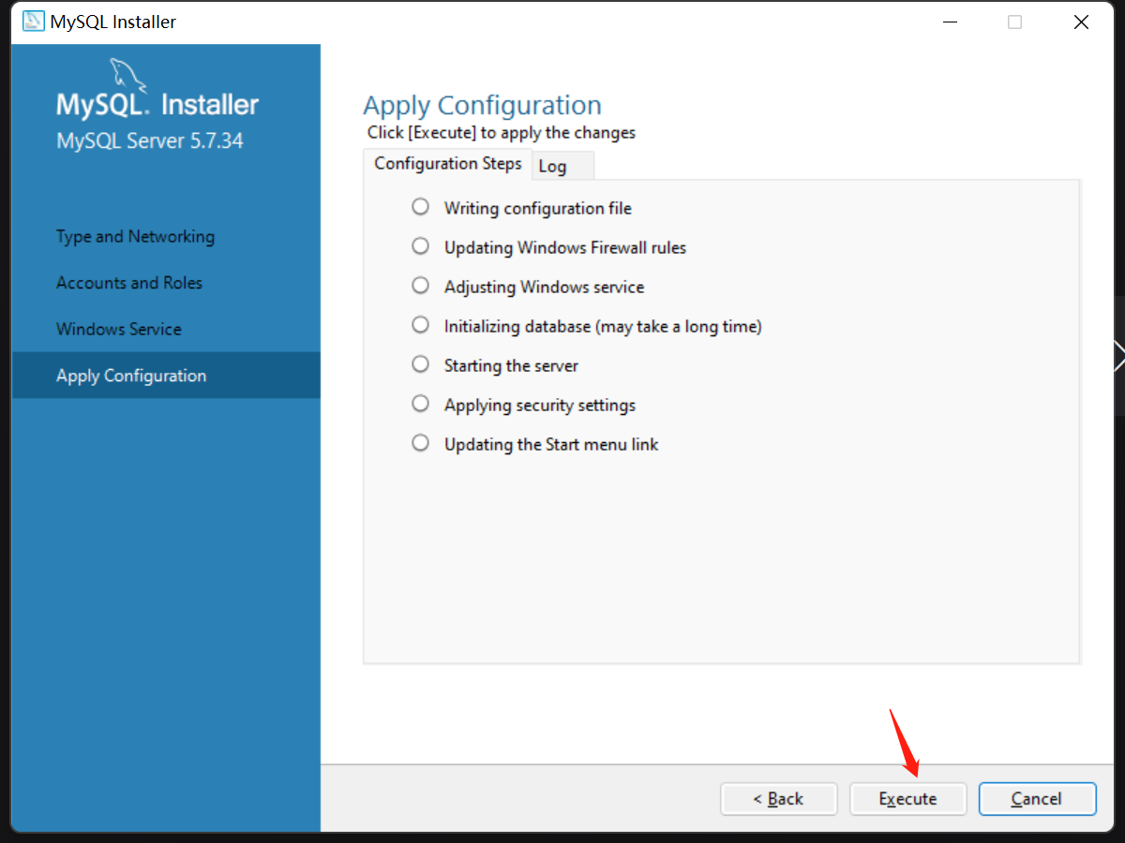1125x843 pixels.
Task: Click the 'Apply Configuration' page heading
Action: [x=483, y=106]
